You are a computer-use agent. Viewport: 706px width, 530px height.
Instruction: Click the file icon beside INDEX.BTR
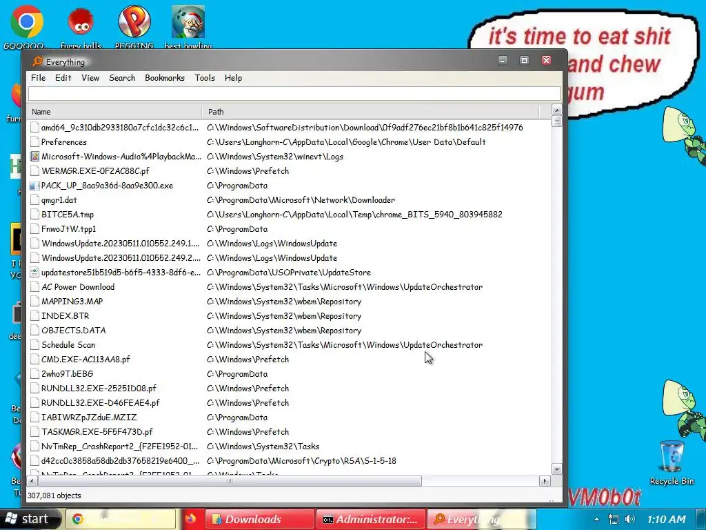coord(34,315)
